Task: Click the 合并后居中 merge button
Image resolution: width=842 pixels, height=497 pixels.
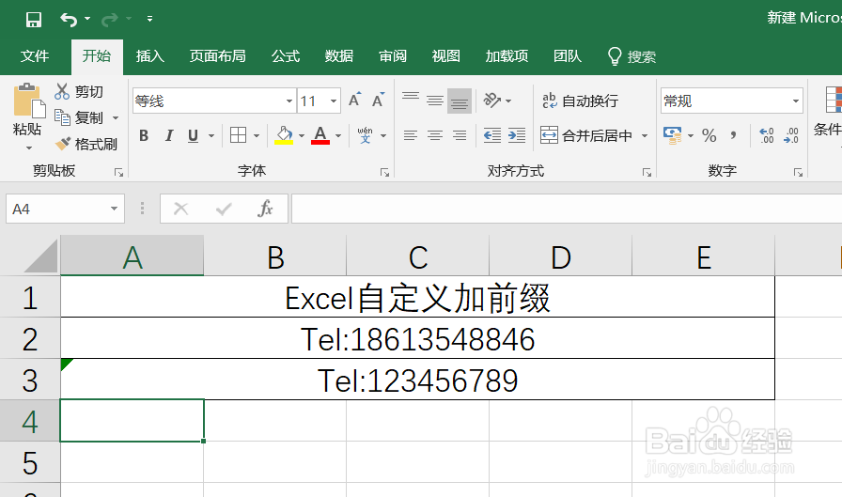Action: [585, 135]
